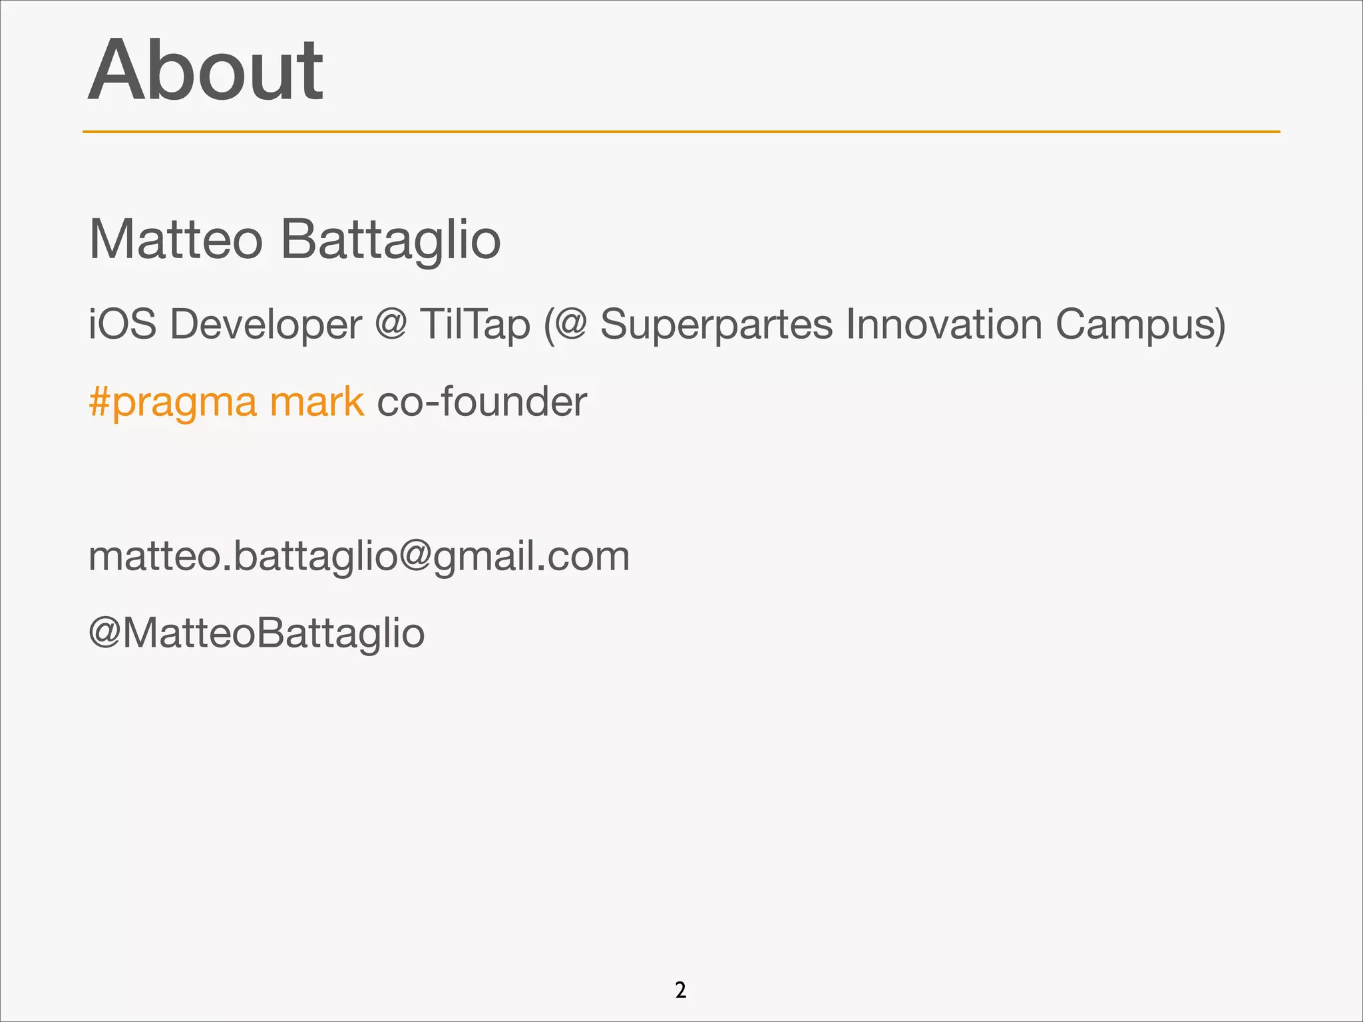Click the orange '#pragma mark' text

click(226, 403)
